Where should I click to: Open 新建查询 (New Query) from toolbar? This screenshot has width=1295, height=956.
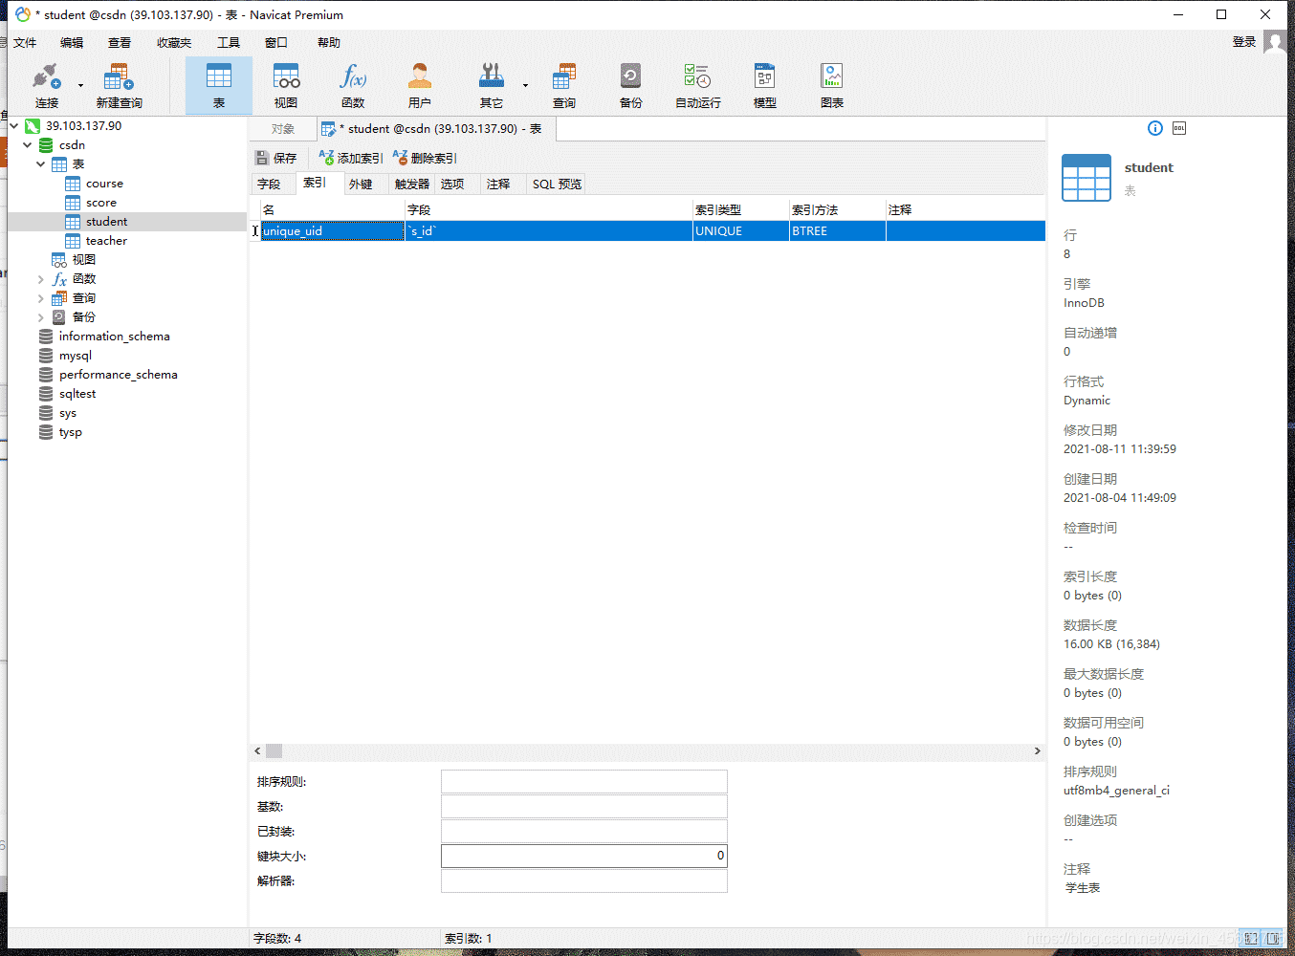tap(119, 85)
